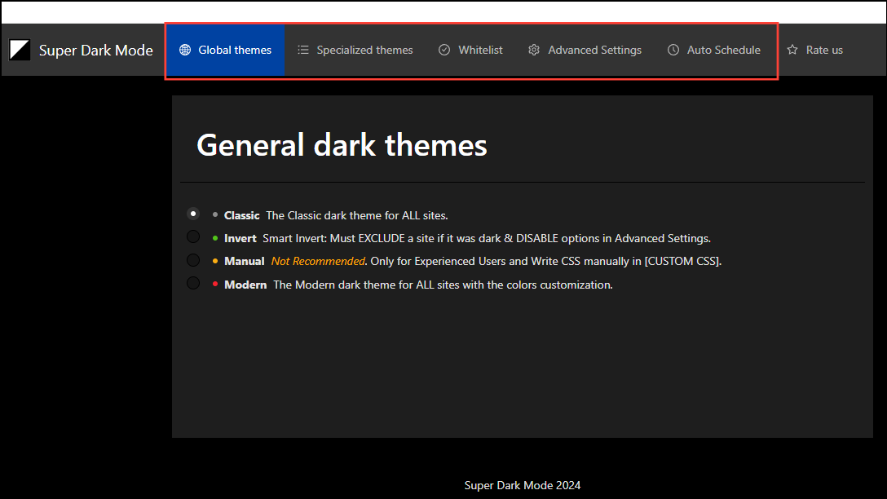Select the Modern theme radio button
Screen dimensions: 887x499
193,283
